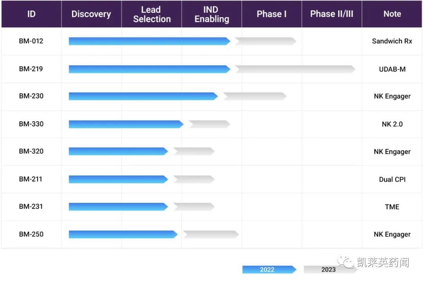
Task: Click the gray 2023 legend arrow
Action: [x=328, y=270]
